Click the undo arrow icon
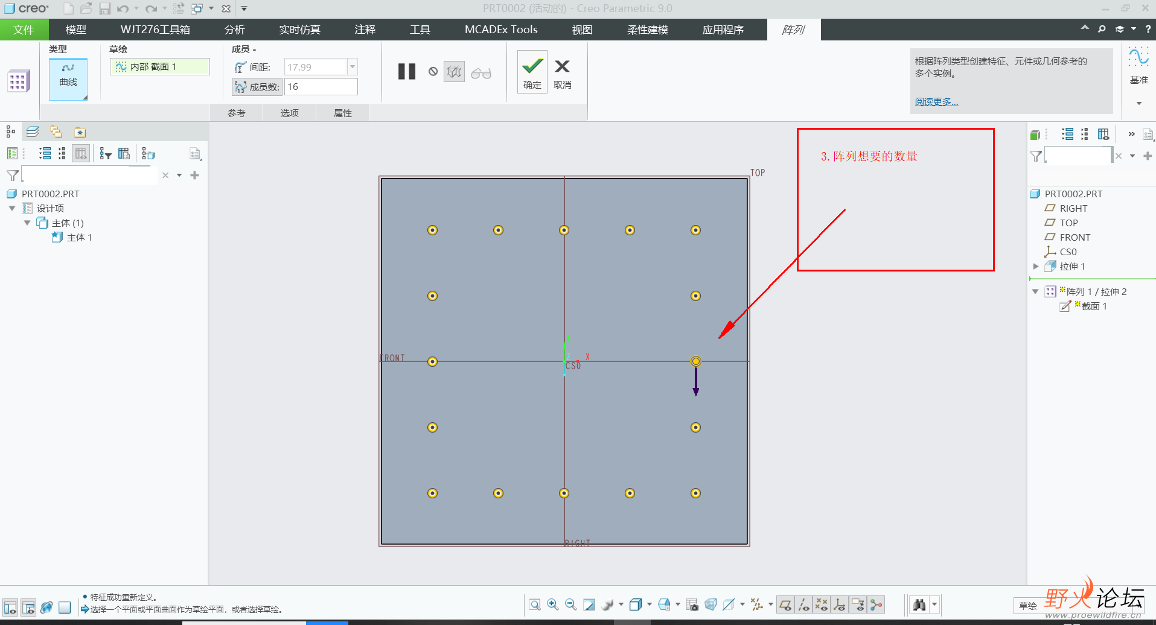 click(123, 8)
